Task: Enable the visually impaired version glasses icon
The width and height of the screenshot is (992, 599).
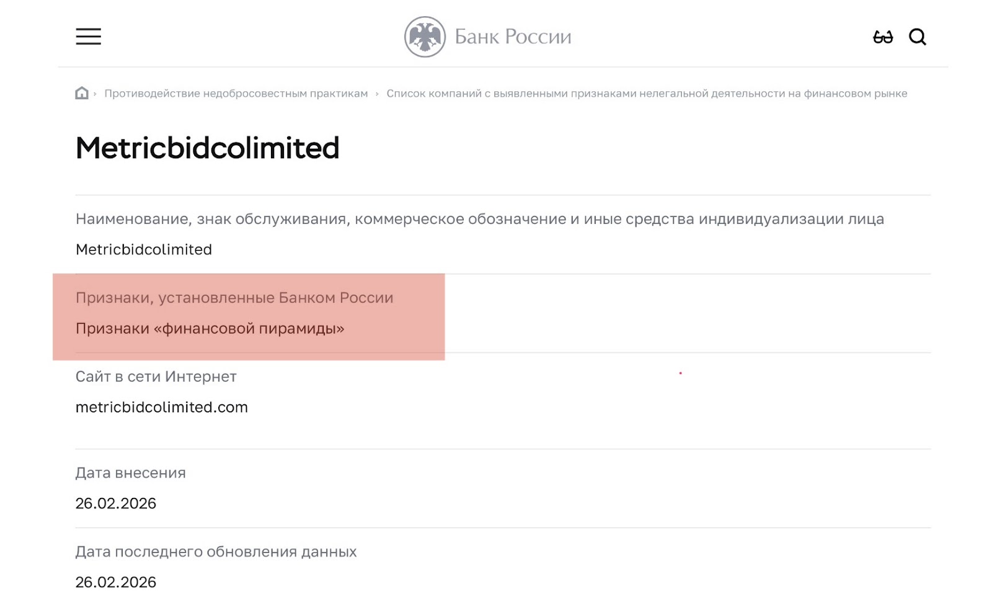Action: [x=883, y=37]
